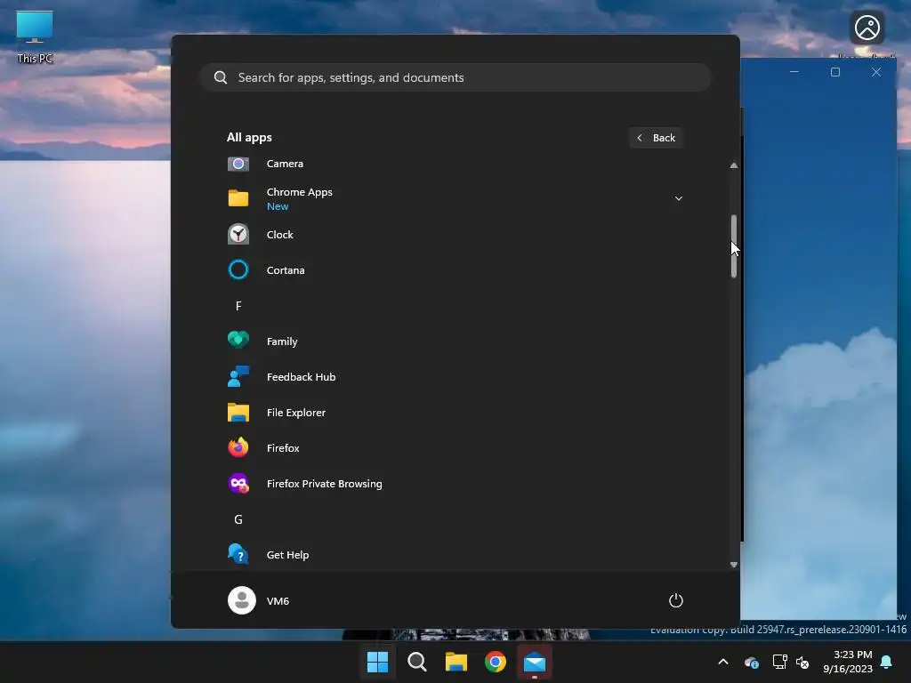Open the Chrome Apps folder icon

[x=238, y=198]
